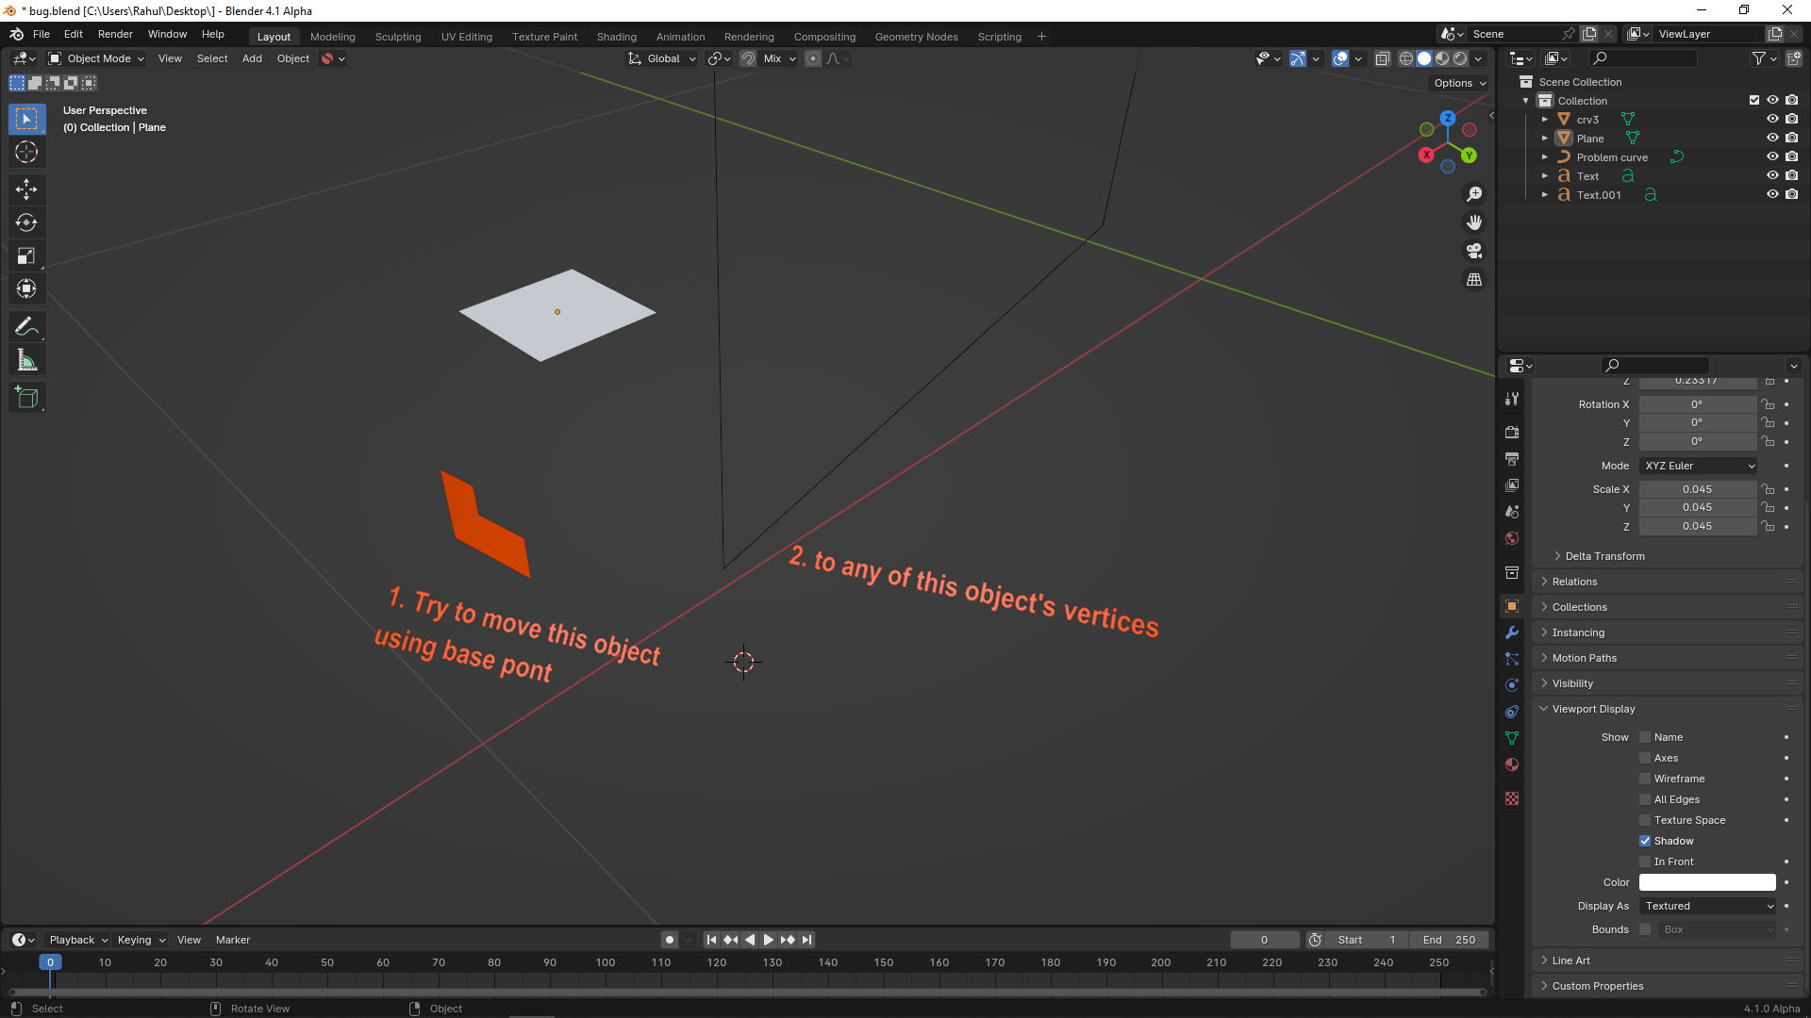
Task: Click the Pan view hand icon
Action: [x=1474, y=222]
